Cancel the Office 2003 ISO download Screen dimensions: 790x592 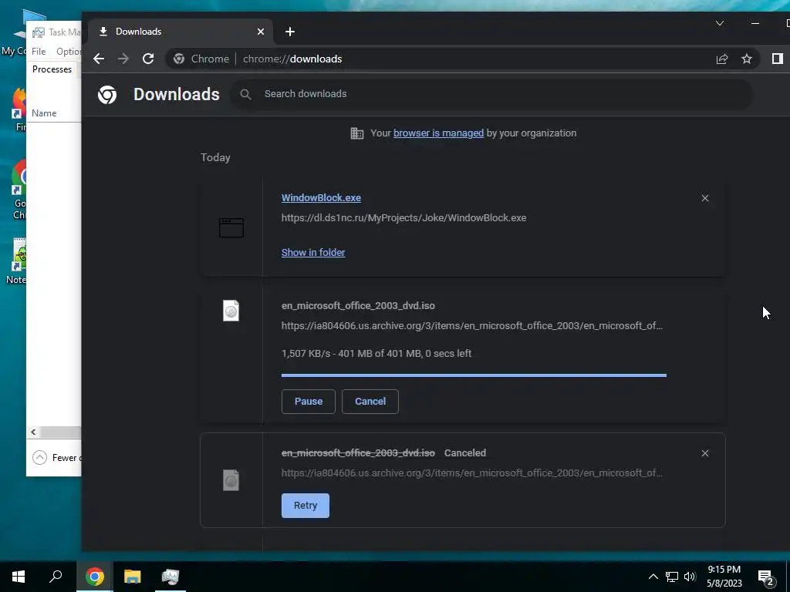pos(370,401)
